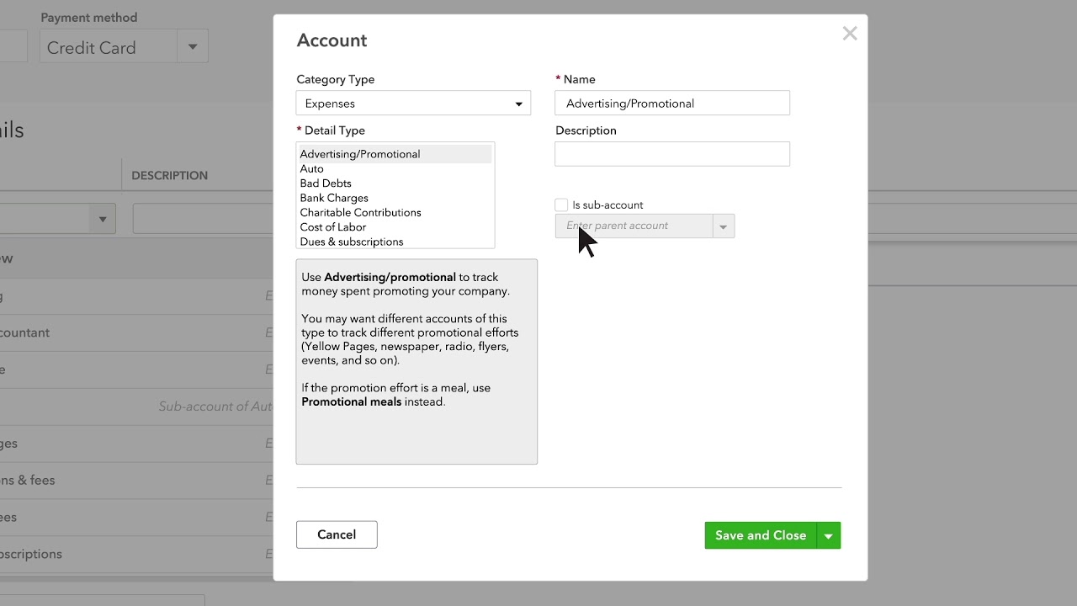Click the Name input field
1077x606 pixels.
point(671,104)
